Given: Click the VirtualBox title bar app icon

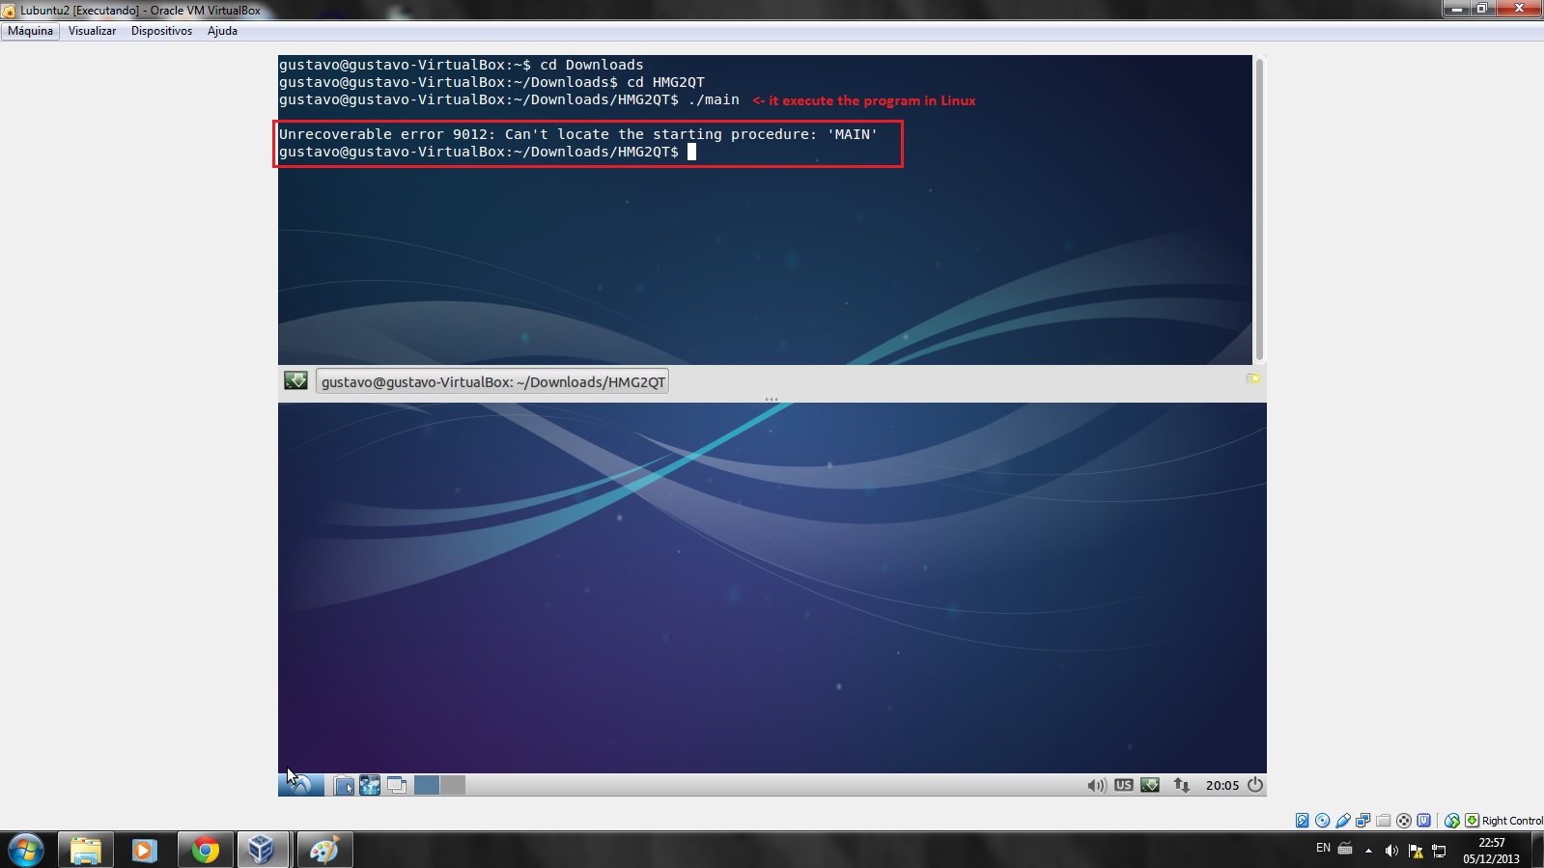Looking at the screenshot, I should click(x=9, y=11).
